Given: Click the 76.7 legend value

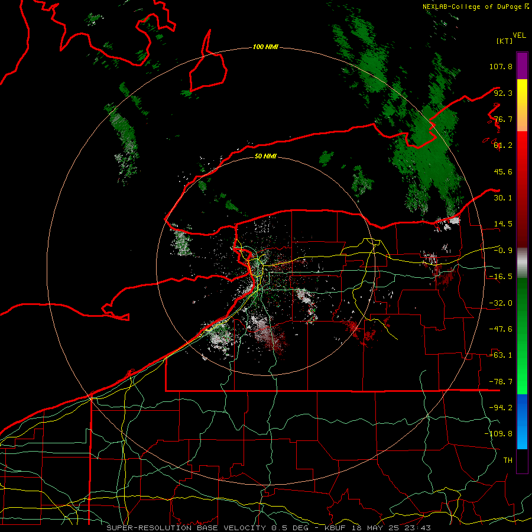Looking at the screenshot, I should [503, 119].
